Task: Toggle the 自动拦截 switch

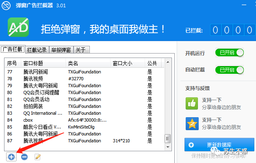Action: click(x=230, y=70)
